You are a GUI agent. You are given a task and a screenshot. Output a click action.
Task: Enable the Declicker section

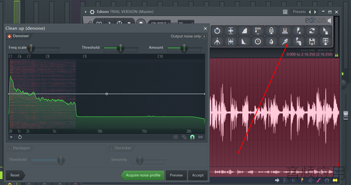[x=111, y=148]
